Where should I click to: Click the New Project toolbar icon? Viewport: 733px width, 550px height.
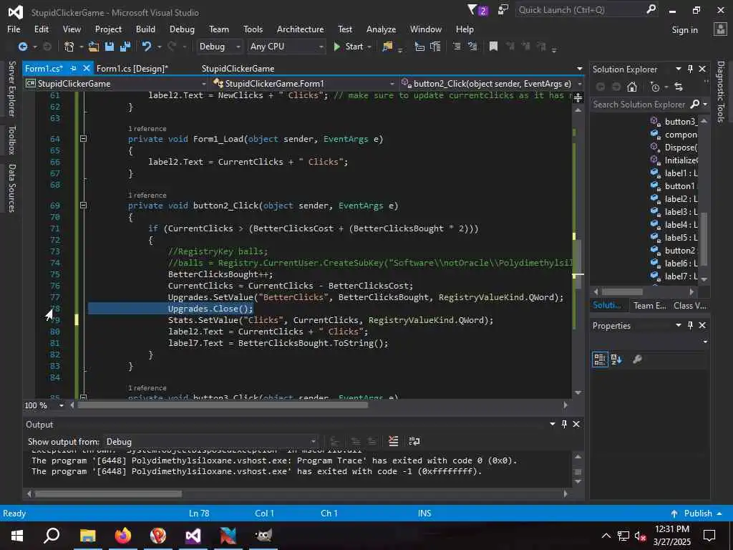69,47
